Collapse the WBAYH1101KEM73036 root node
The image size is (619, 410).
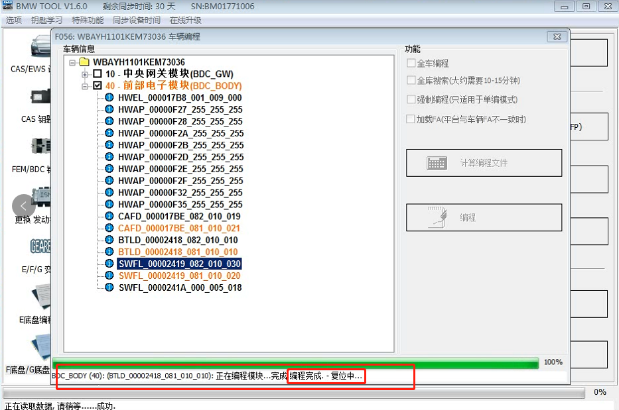pos(72,62)
